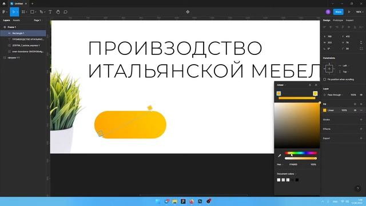The height and width of the screenshot is (206, 366).
Task: Open help question mark button
Action: [357, 189]
